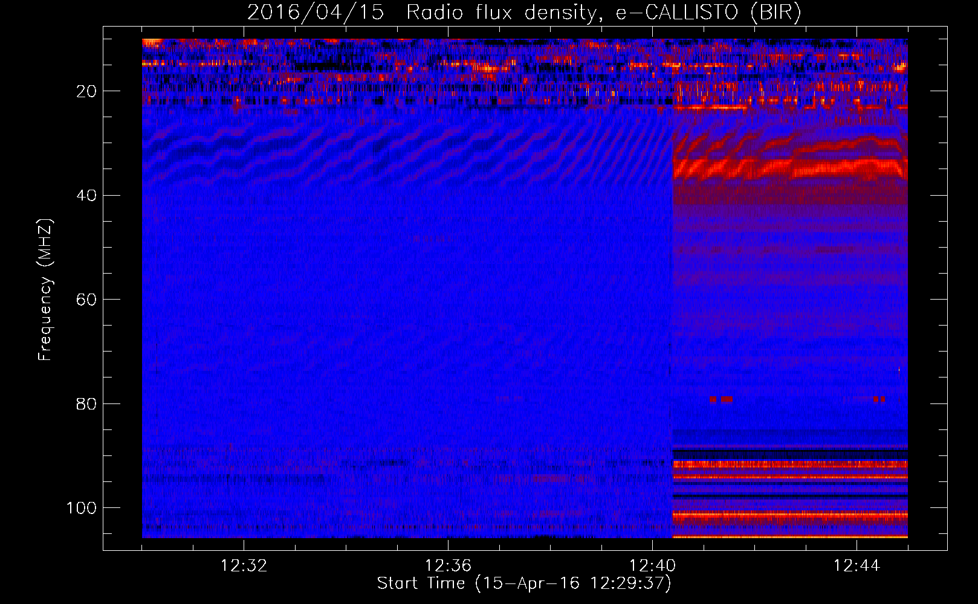The image size is (978, 604).
Task: Select the 20 MHz frequency axis label
Action: pos(86,91)
